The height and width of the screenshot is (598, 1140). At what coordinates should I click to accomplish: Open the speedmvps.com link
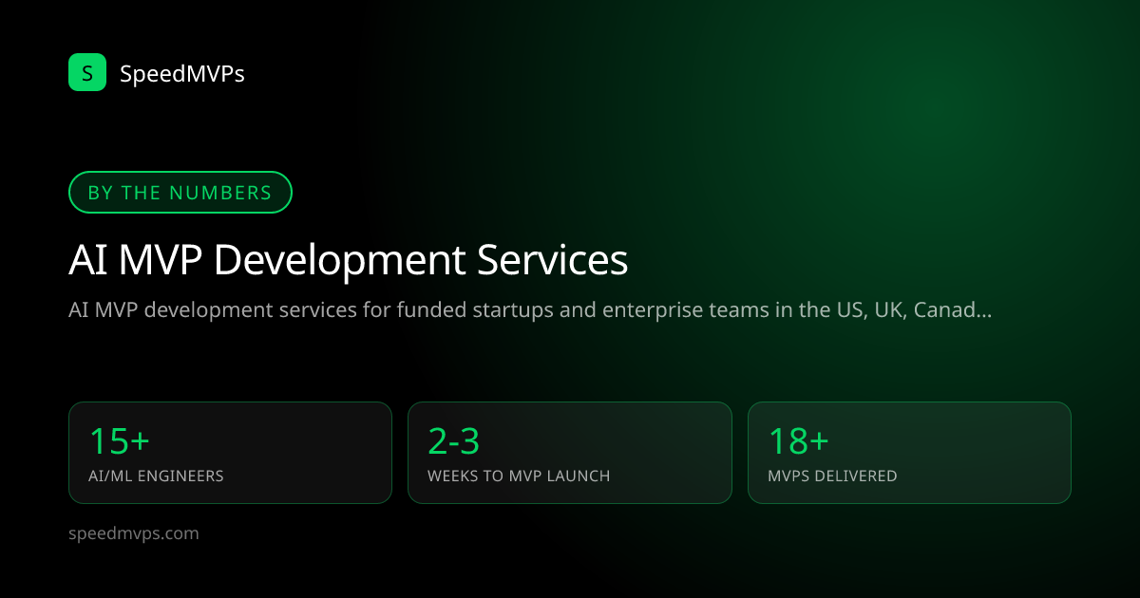(x=134, y=533)
